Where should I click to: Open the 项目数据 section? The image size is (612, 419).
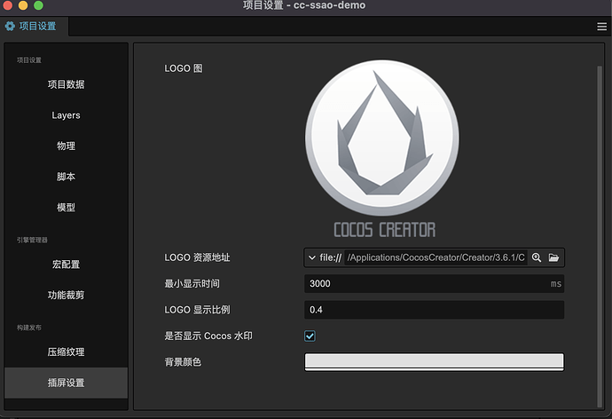(66, 84)
